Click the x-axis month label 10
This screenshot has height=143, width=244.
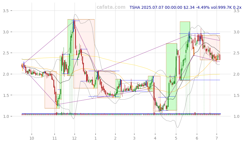click(32, 138)
